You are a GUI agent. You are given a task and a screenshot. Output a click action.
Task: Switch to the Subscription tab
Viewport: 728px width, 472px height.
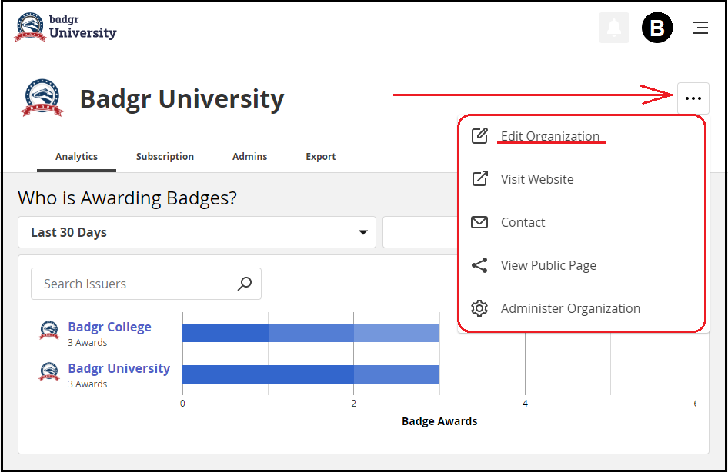point(165,156)
